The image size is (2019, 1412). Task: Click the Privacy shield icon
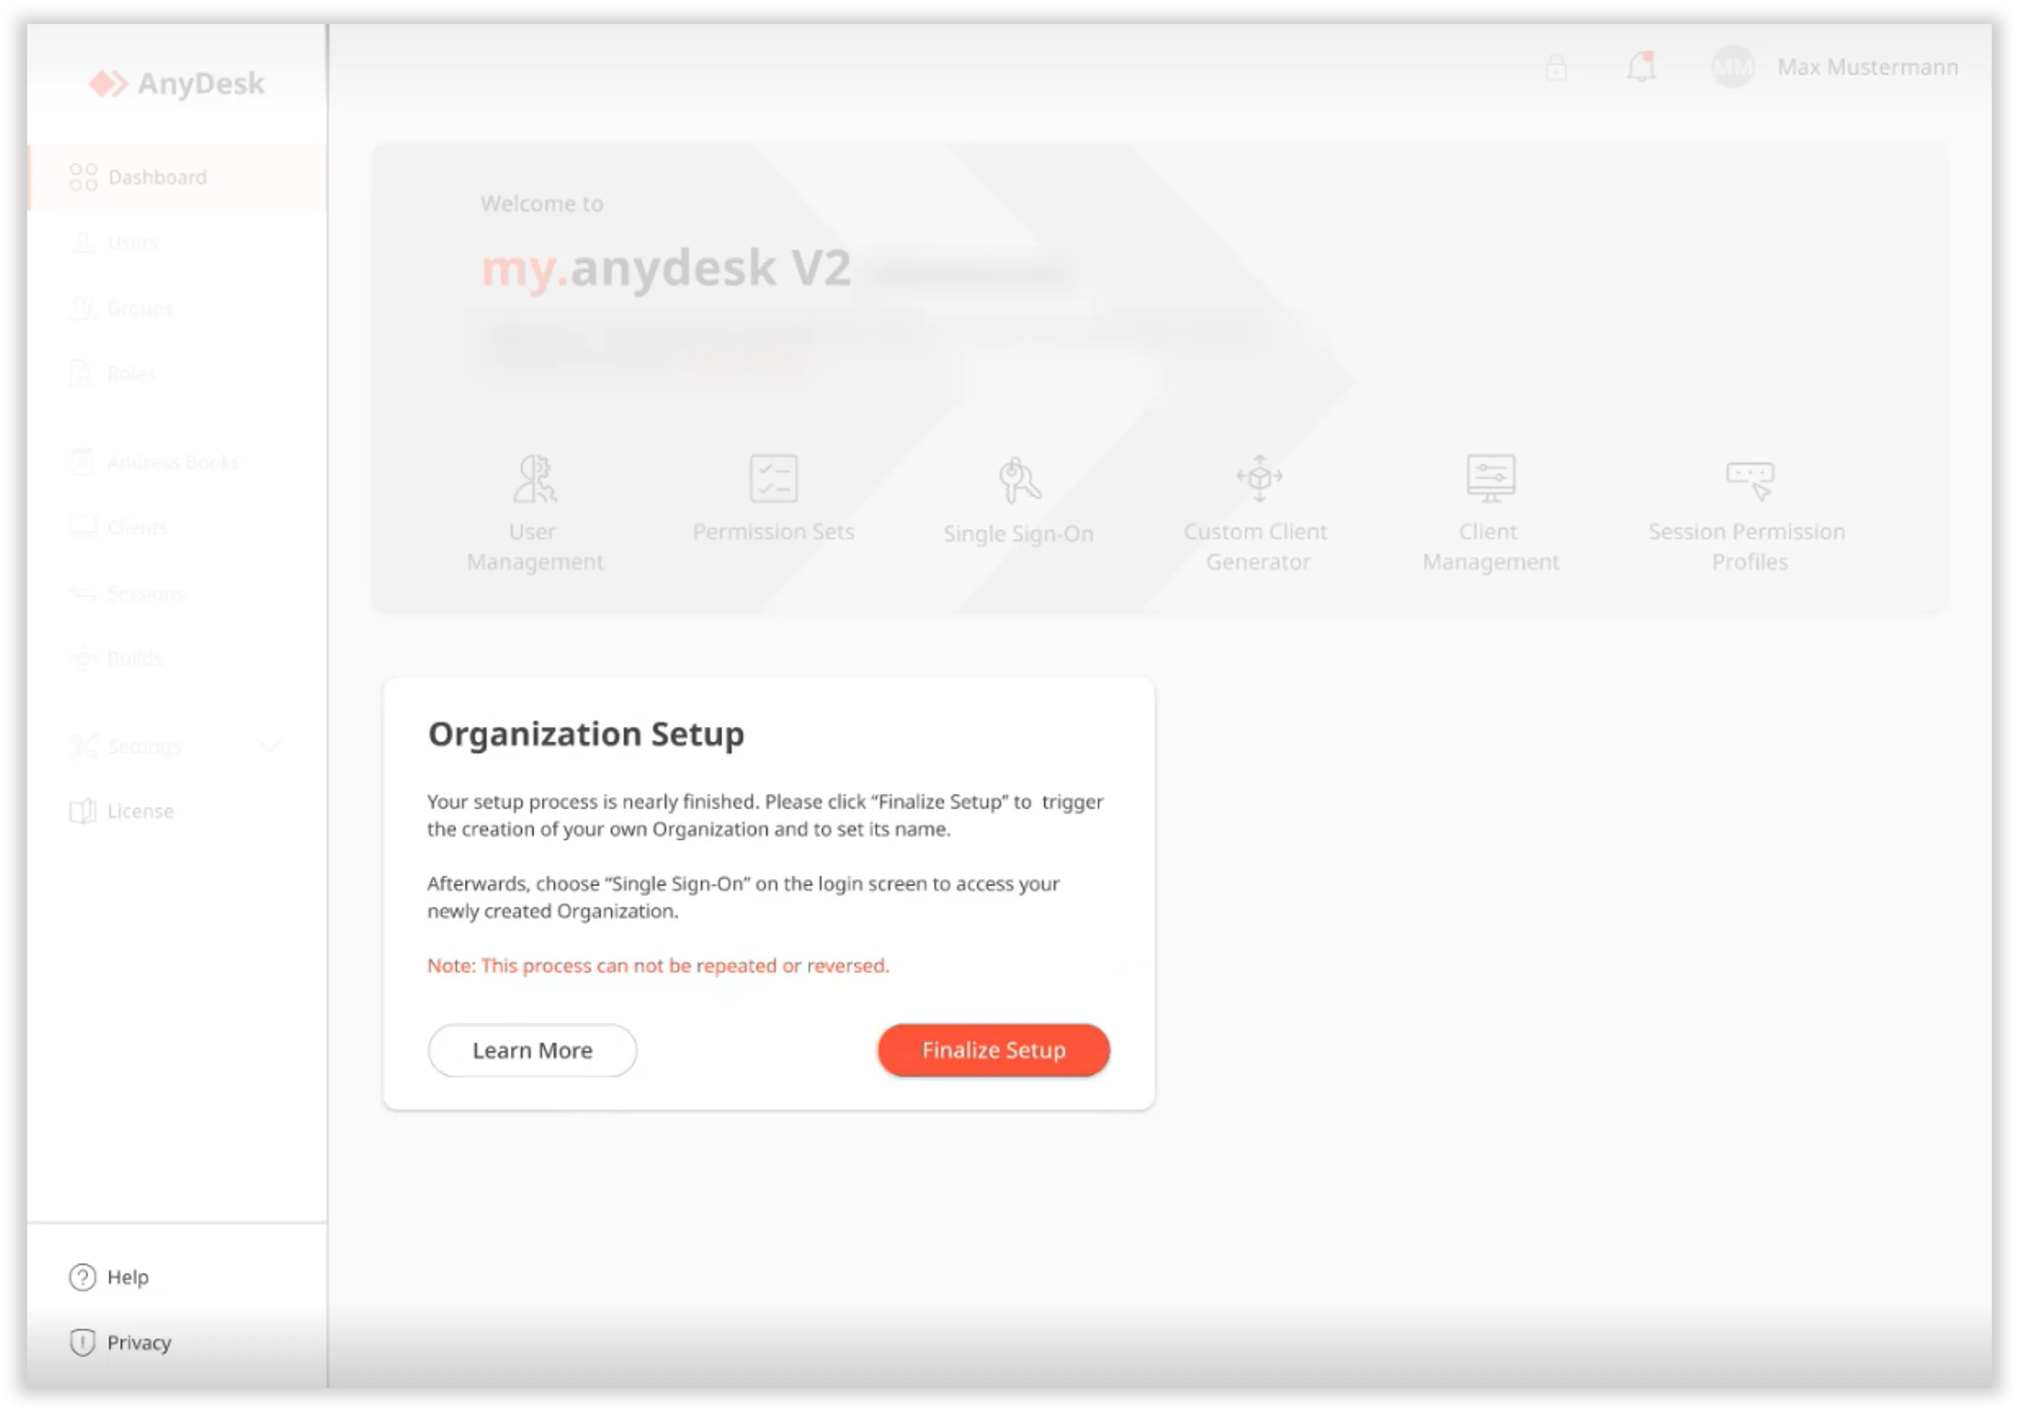click(x=83, y=1342)
